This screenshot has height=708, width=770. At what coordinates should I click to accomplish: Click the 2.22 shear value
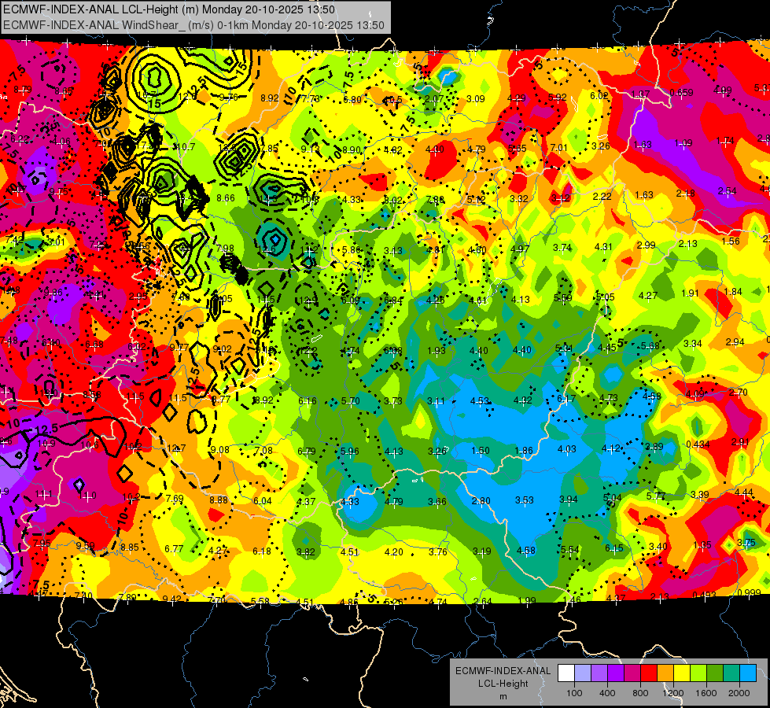pyautogui.click(x=602, y=196)
